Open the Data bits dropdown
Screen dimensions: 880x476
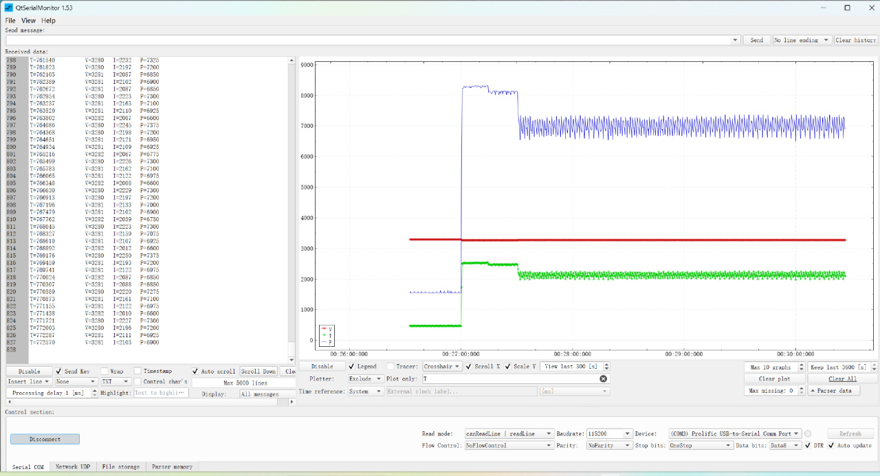(784, 445)
